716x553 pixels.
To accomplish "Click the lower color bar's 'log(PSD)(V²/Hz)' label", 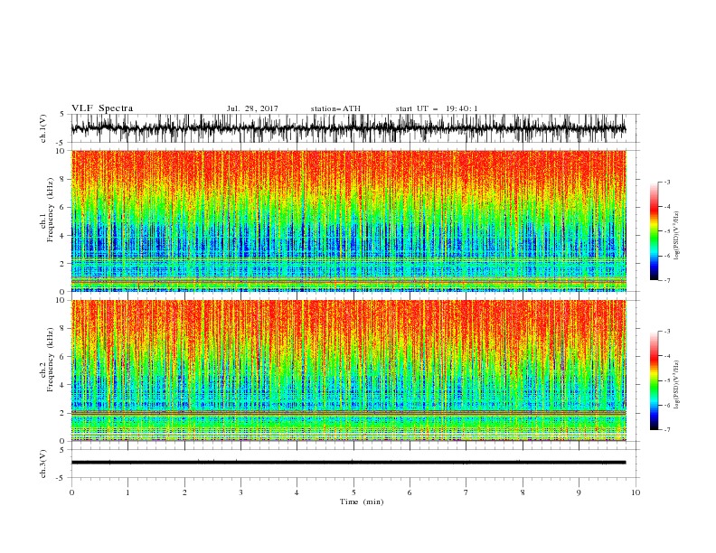I will tap(677, 384).
